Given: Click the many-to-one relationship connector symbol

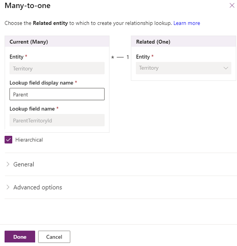Looking at the screenshot, I should point(120,57).
